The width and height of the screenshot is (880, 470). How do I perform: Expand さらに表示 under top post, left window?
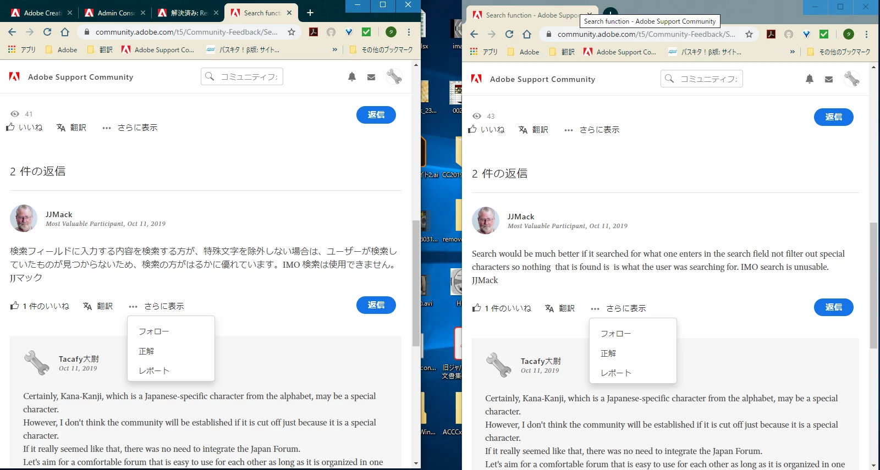point(130,128)
